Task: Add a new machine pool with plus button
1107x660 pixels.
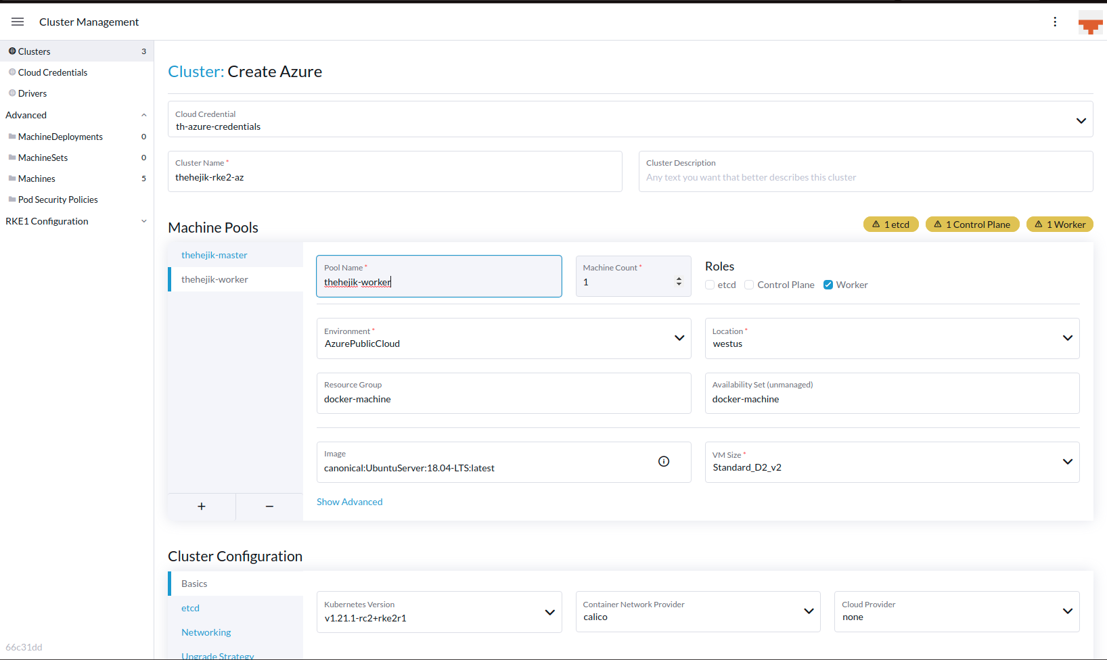Action: click(x=201, y=506)
